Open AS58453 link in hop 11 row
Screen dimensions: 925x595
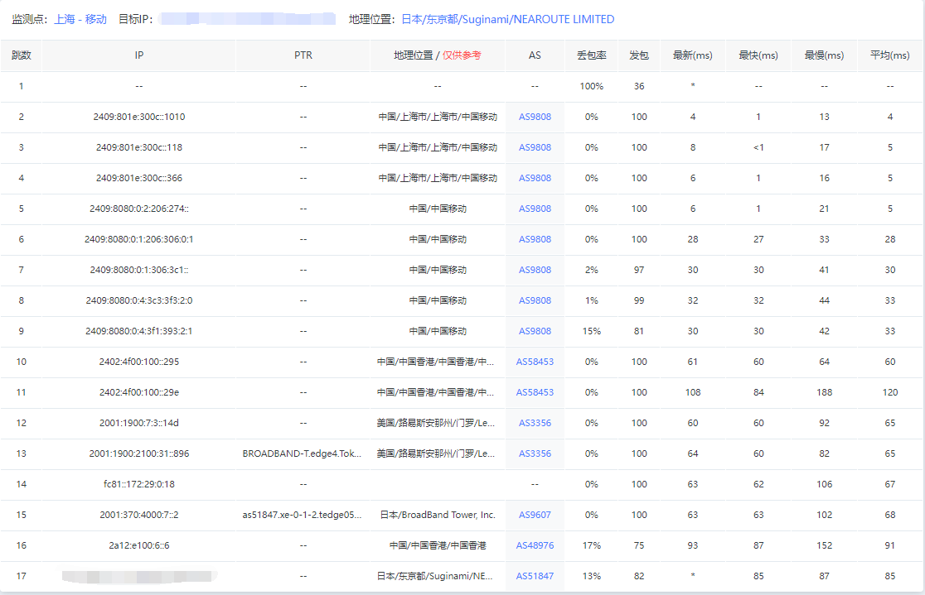coord(535,392)
